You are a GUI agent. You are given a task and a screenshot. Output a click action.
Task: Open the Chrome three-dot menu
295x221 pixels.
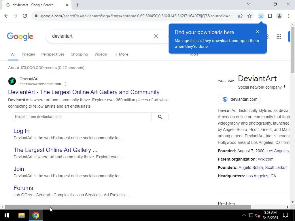coord(289,16)
